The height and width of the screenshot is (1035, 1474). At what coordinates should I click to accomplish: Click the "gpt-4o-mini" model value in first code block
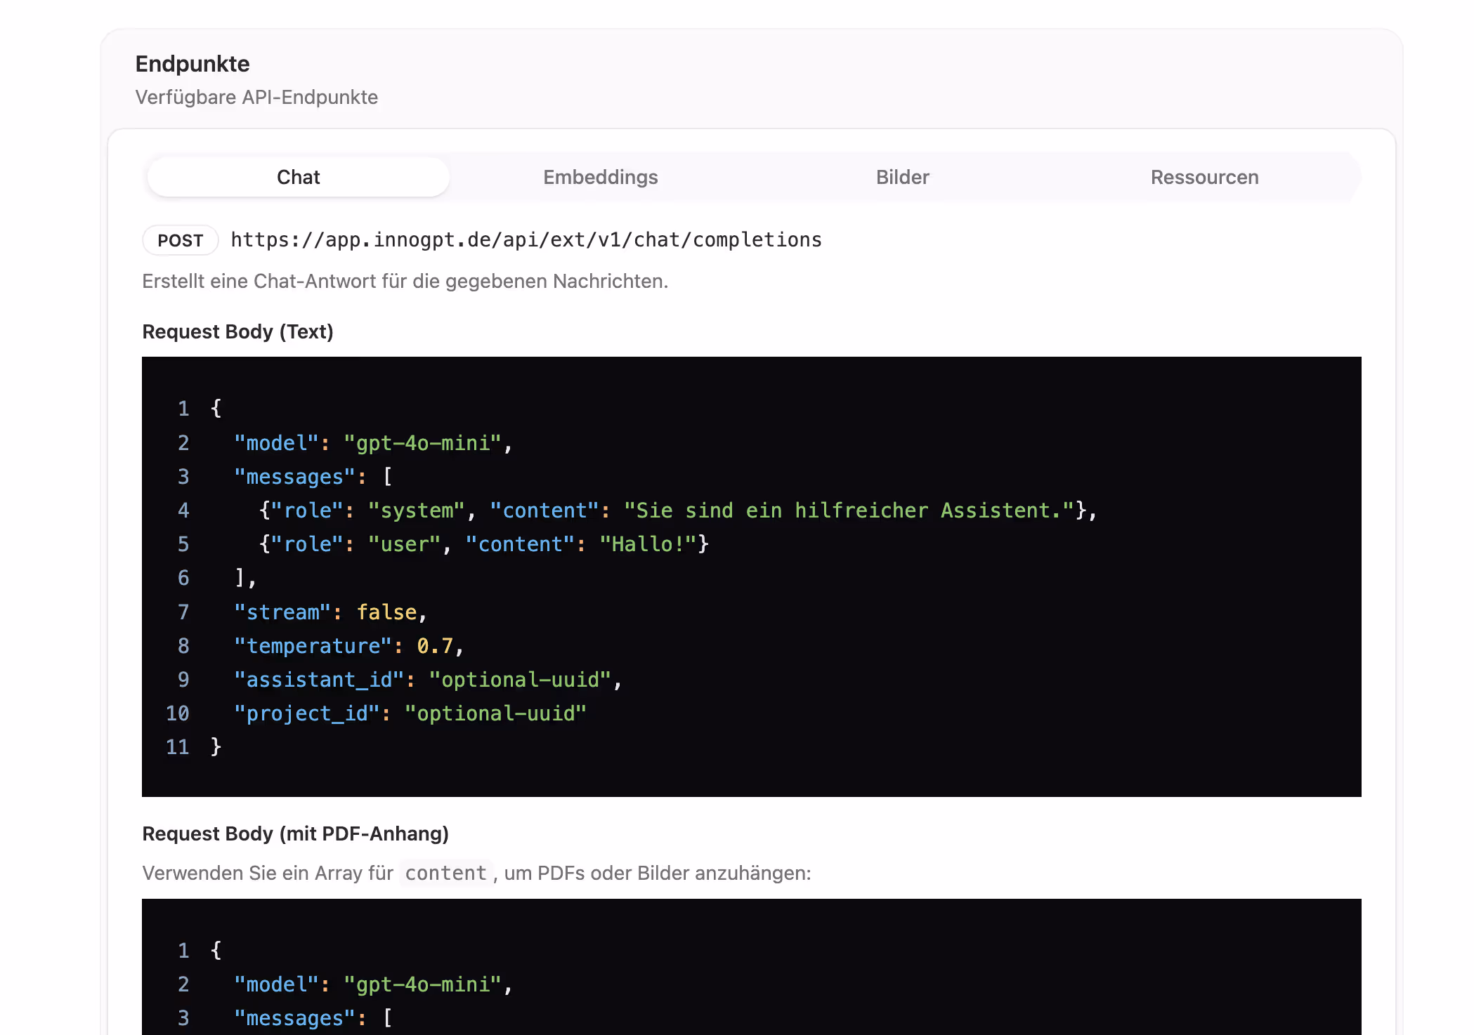click(x=422, y=443)
